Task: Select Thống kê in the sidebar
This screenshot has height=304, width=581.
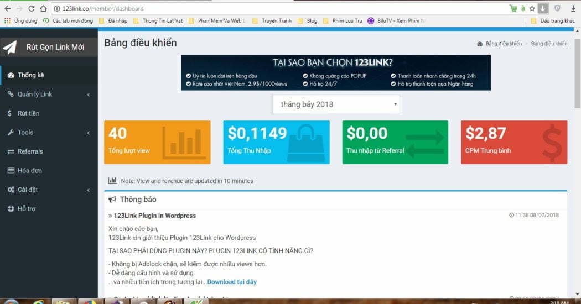Action: click(49, 75)
